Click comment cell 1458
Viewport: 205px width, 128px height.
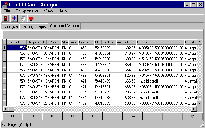click(x=86, y=53)
